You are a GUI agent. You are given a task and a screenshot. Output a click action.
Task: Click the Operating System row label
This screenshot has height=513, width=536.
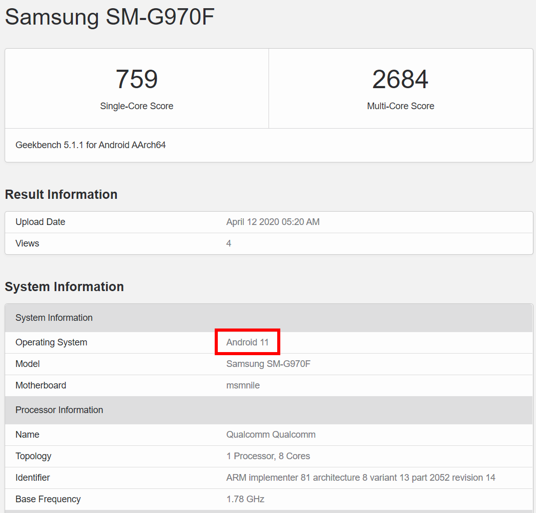coord(51,342)
